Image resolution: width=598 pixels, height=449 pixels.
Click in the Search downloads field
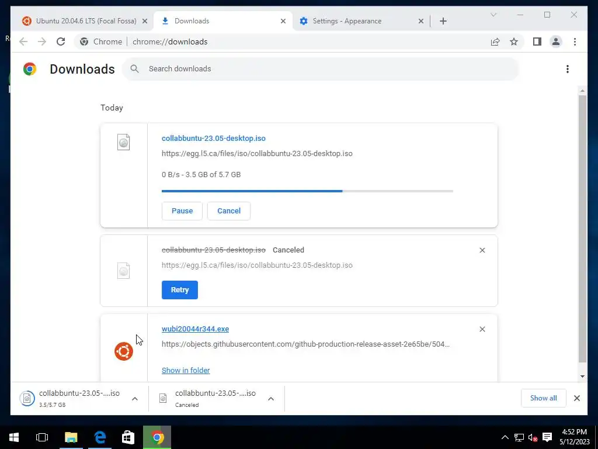(321, 69)
